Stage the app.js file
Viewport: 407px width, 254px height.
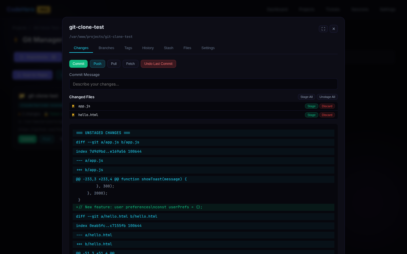point(311,106)
